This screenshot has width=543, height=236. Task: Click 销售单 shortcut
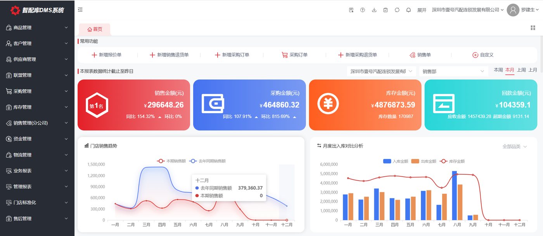point(420,55)
